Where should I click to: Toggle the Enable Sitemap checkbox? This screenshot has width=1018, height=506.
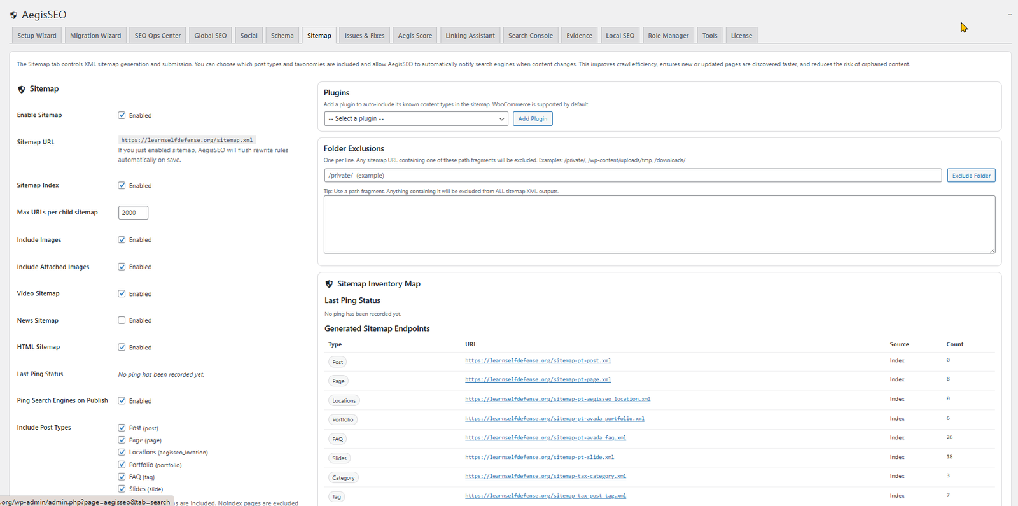(122, 115)
